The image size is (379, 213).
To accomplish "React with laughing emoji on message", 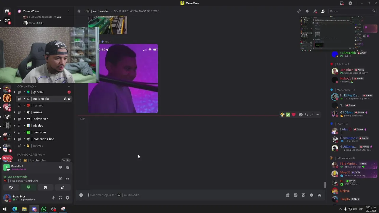I will point(282,114).
